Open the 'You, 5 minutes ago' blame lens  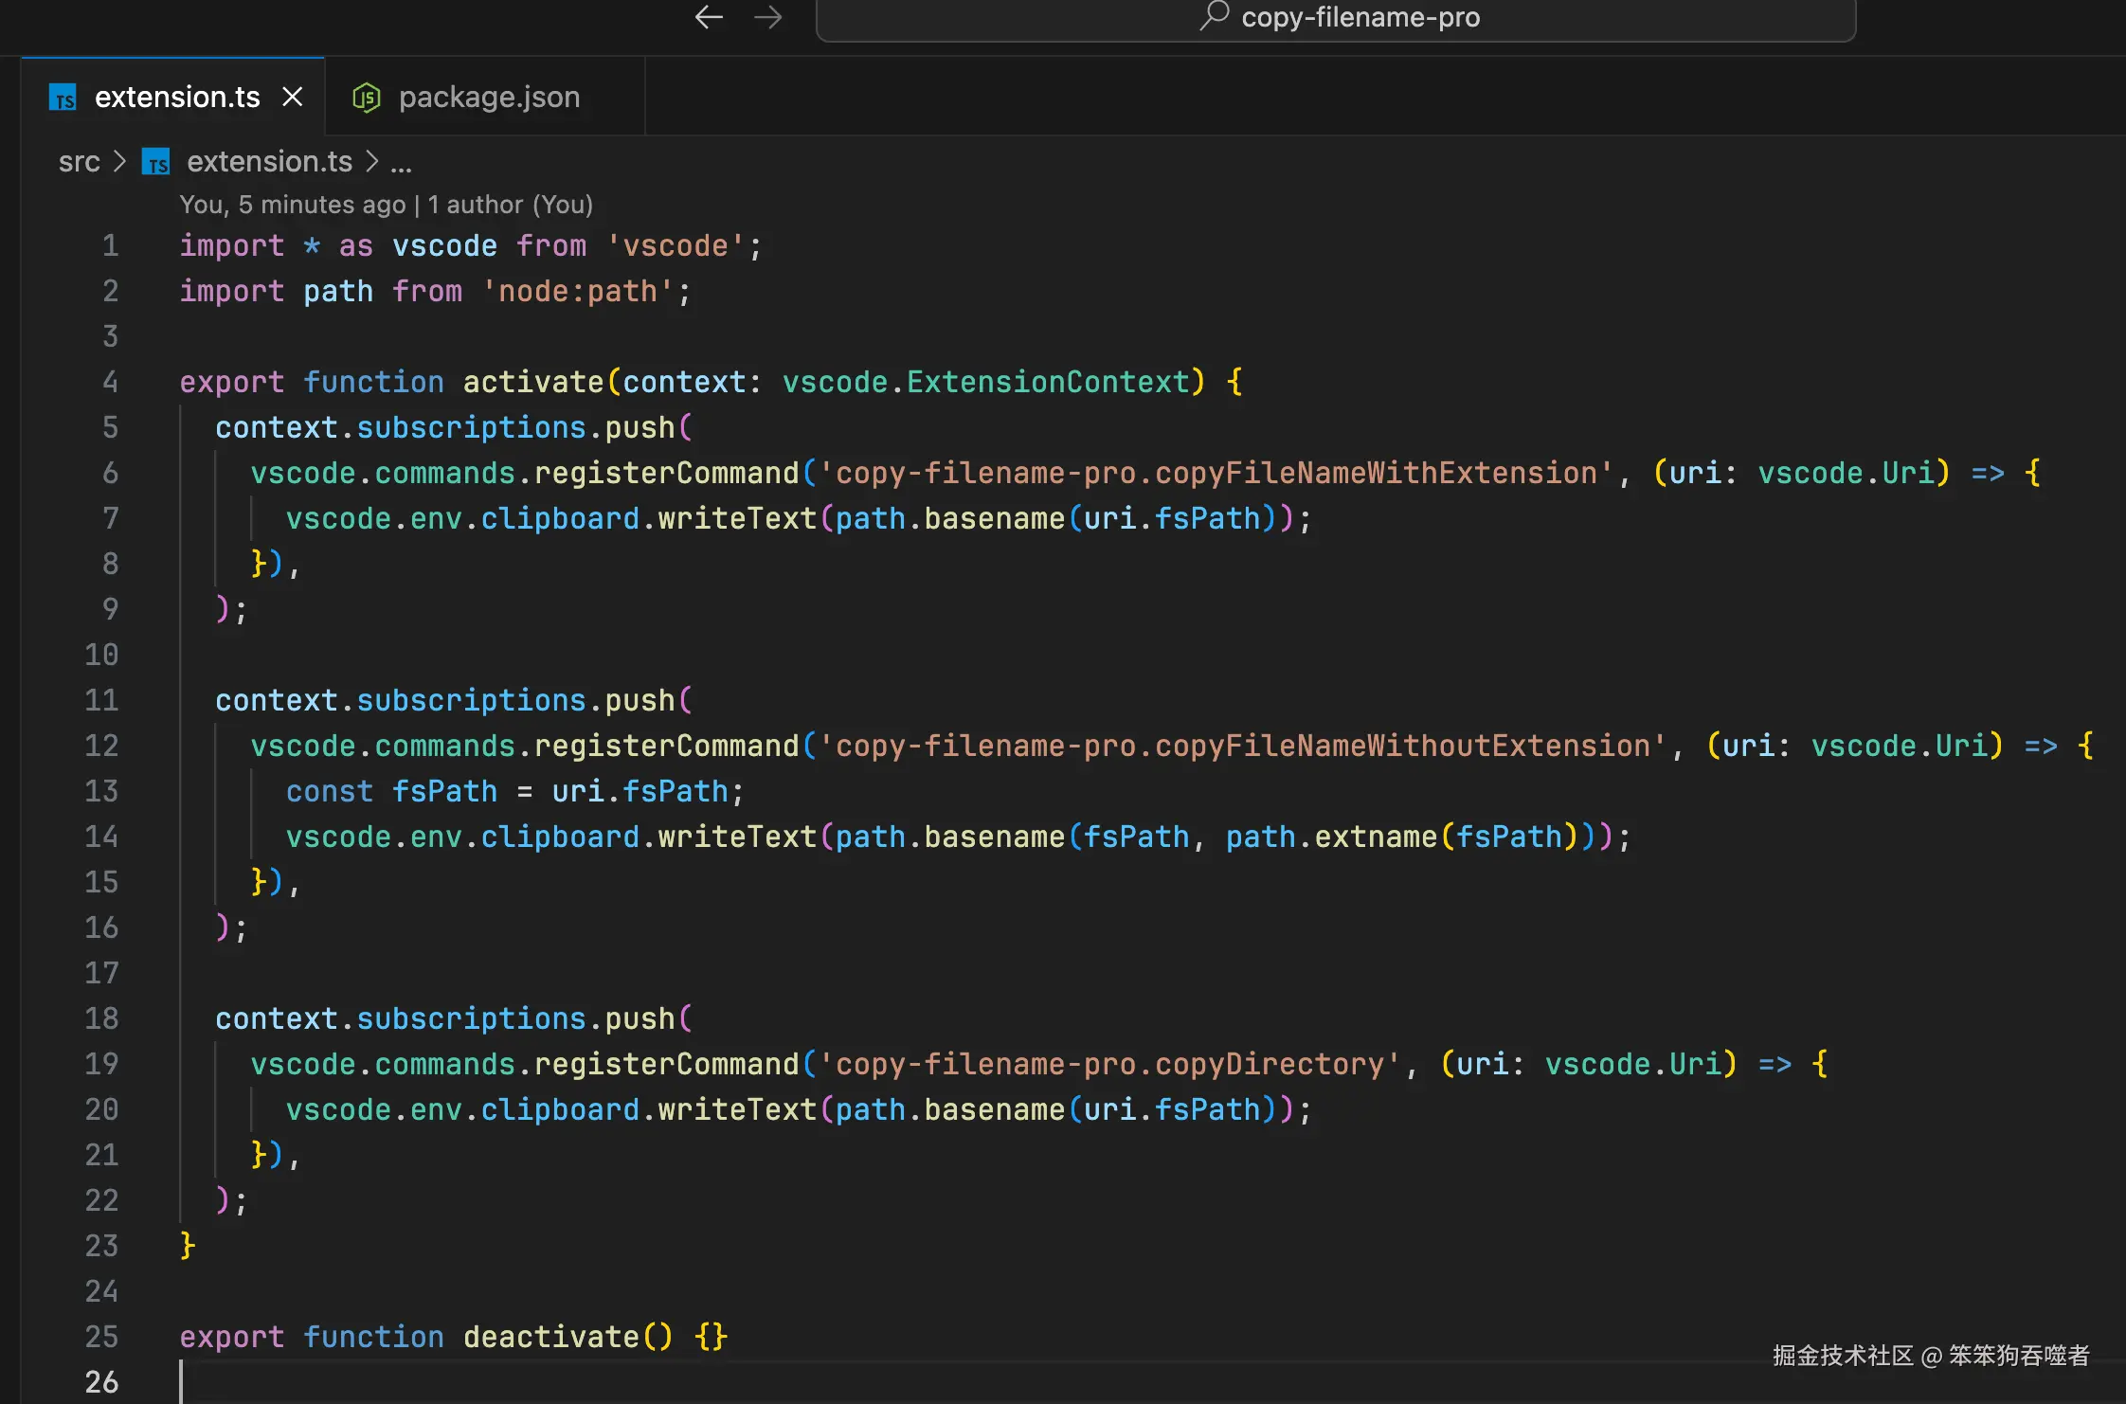coord(292,205)
